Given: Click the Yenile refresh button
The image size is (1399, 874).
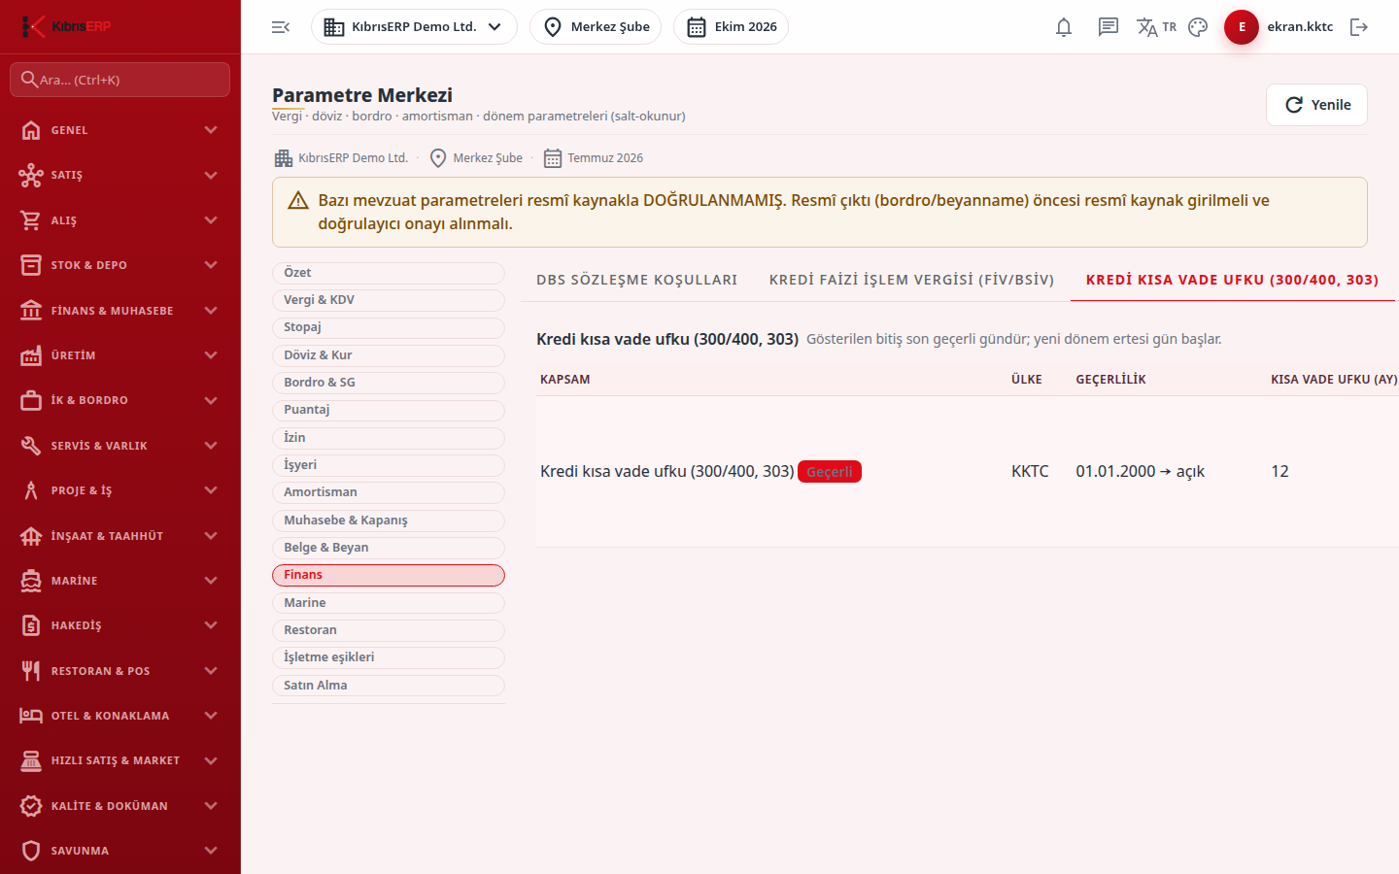Looking at the screenshot, I should click(x=1316, y=105).
